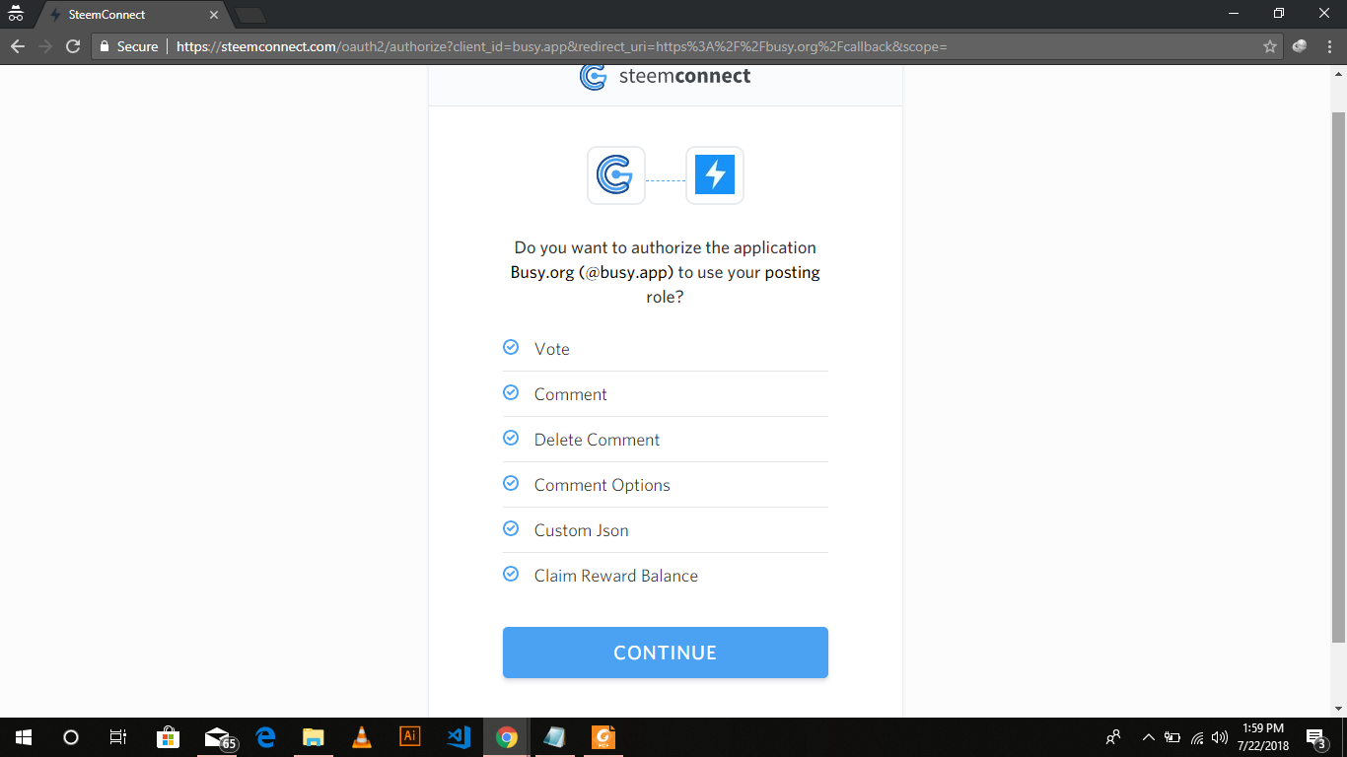Screen dimensions: 1347x757
Task: Click the check icon beside Vote
Action: [x=511, y=348]
